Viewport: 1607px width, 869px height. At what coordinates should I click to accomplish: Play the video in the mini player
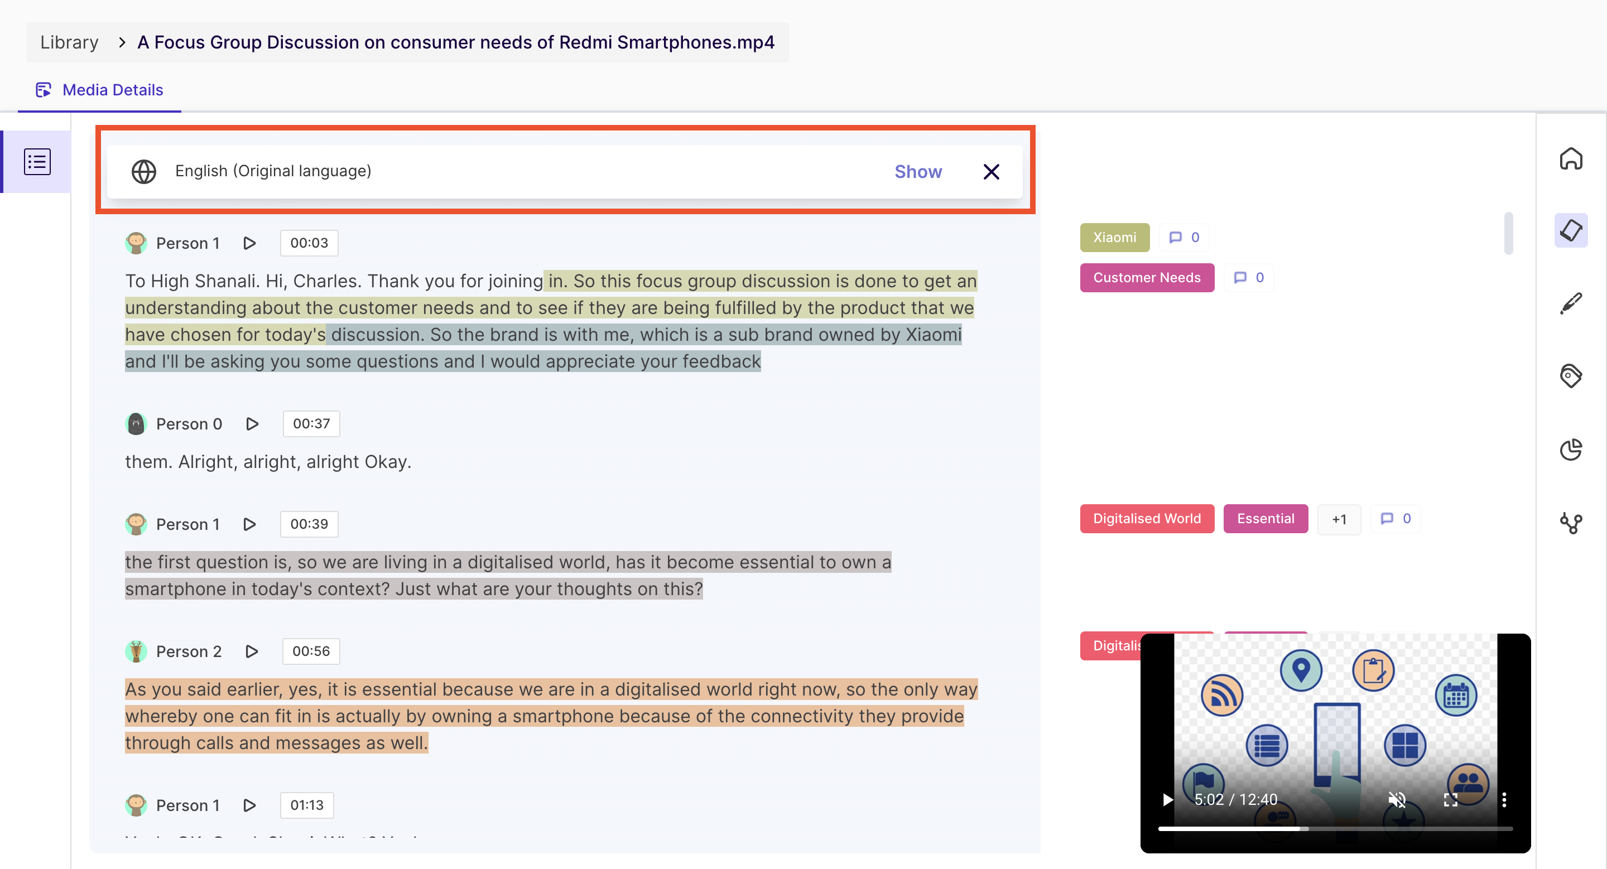(x=1167, y=800)
